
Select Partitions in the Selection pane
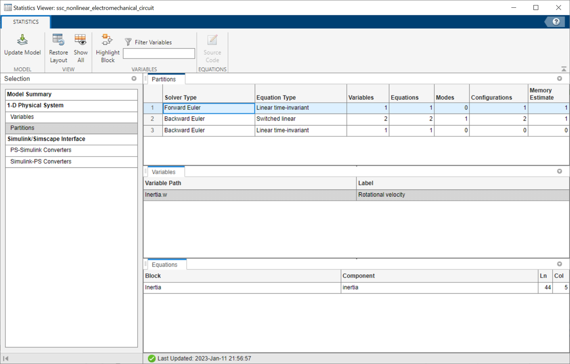point(71,128)
